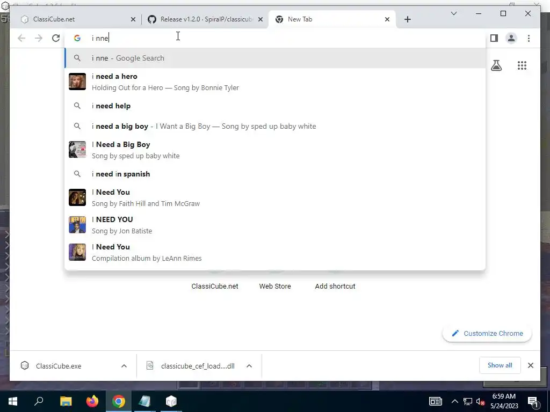Close the New Tab tab
The width and height of the screenshot is (550, 412).
pyautogui.click(x=387, y=20)
